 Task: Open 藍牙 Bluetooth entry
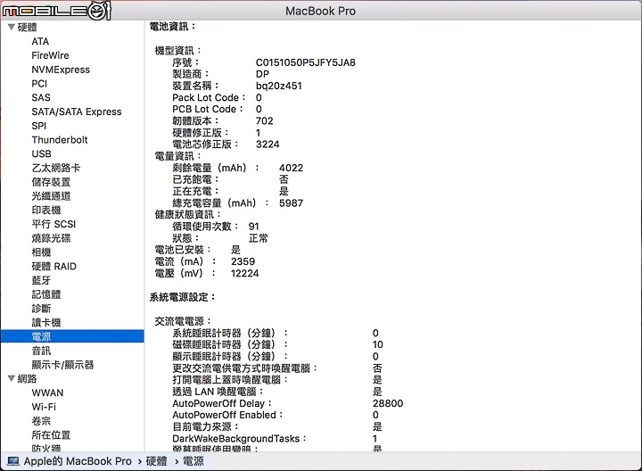point(41,280)
